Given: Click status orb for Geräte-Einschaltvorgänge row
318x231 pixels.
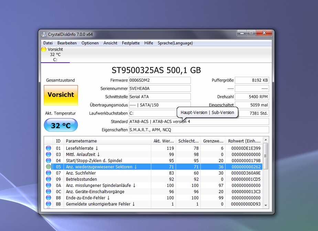Looking at the screenshot, I should coord(48,192).
